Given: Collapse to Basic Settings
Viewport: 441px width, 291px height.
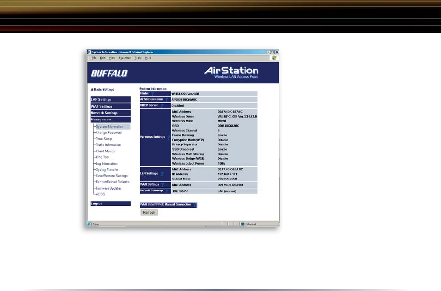Looking at the screenshot, I should (x=102, y=89).
